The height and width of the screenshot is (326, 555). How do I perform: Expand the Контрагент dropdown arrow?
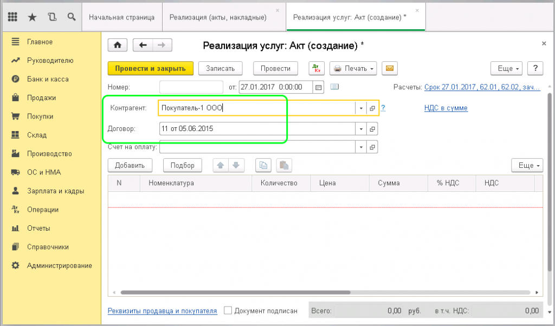tap(361, 108)
